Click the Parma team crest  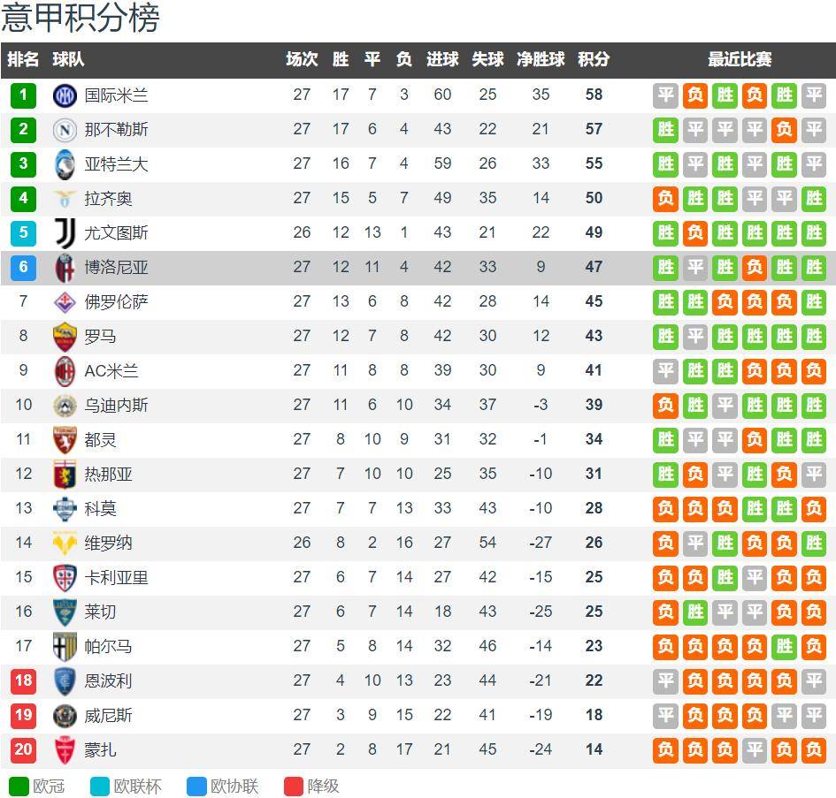coord(65,647)
